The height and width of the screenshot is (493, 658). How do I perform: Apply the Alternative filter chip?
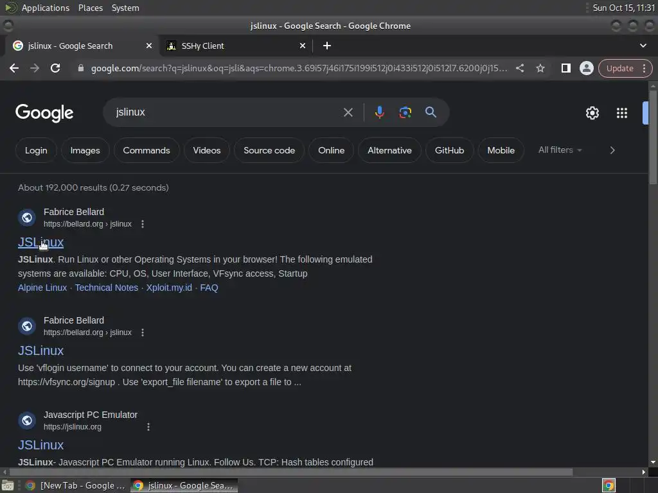(x=389, y=150)
